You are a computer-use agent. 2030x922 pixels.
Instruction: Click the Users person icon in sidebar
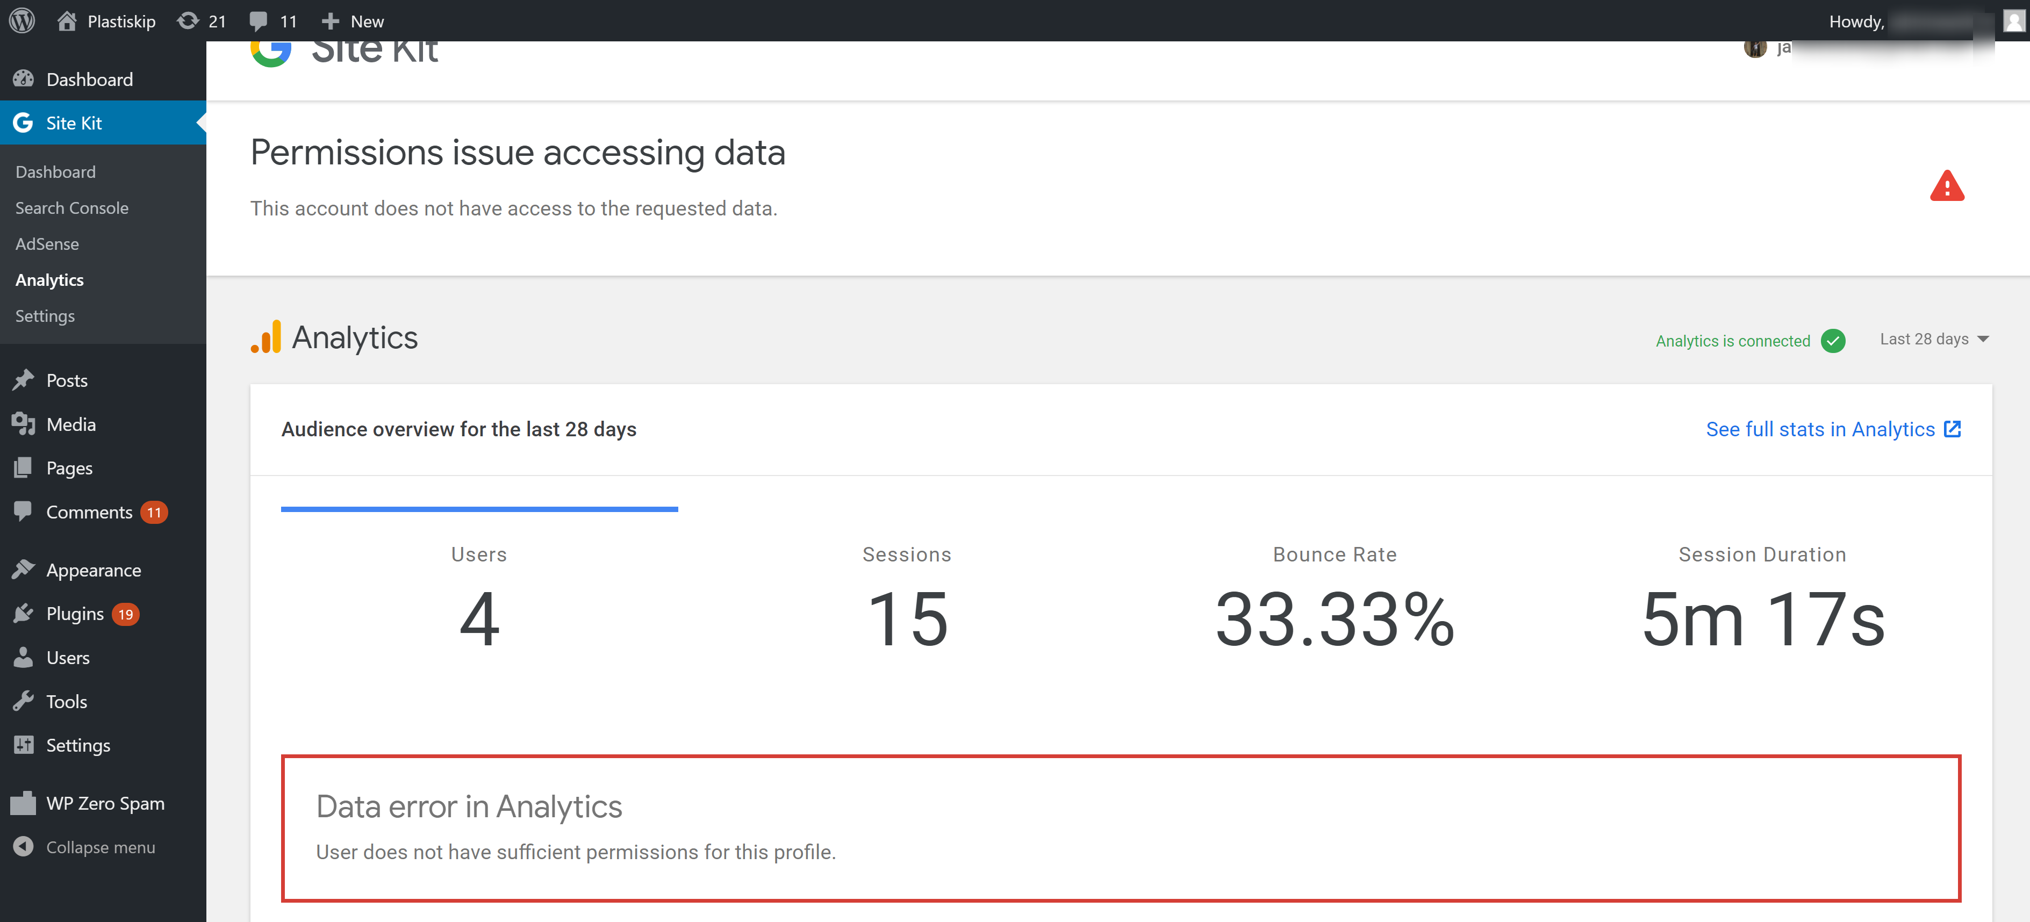24,657
